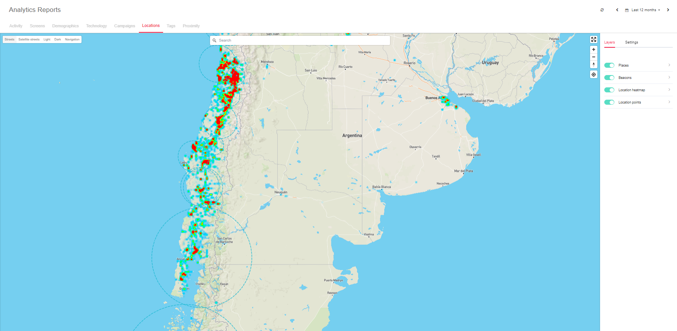Locate my position on map
The width and height of the screenshot is (677, 331).
pyautogui.click(x=594, y=75)
